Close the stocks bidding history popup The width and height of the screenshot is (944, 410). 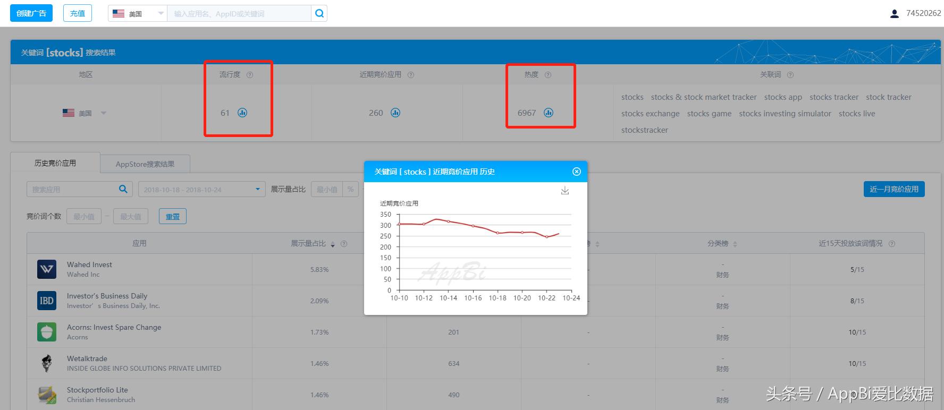coord(577,172)
